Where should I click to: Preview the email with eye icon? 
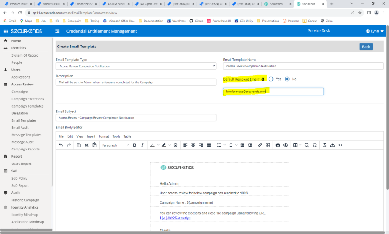[286, 145]
